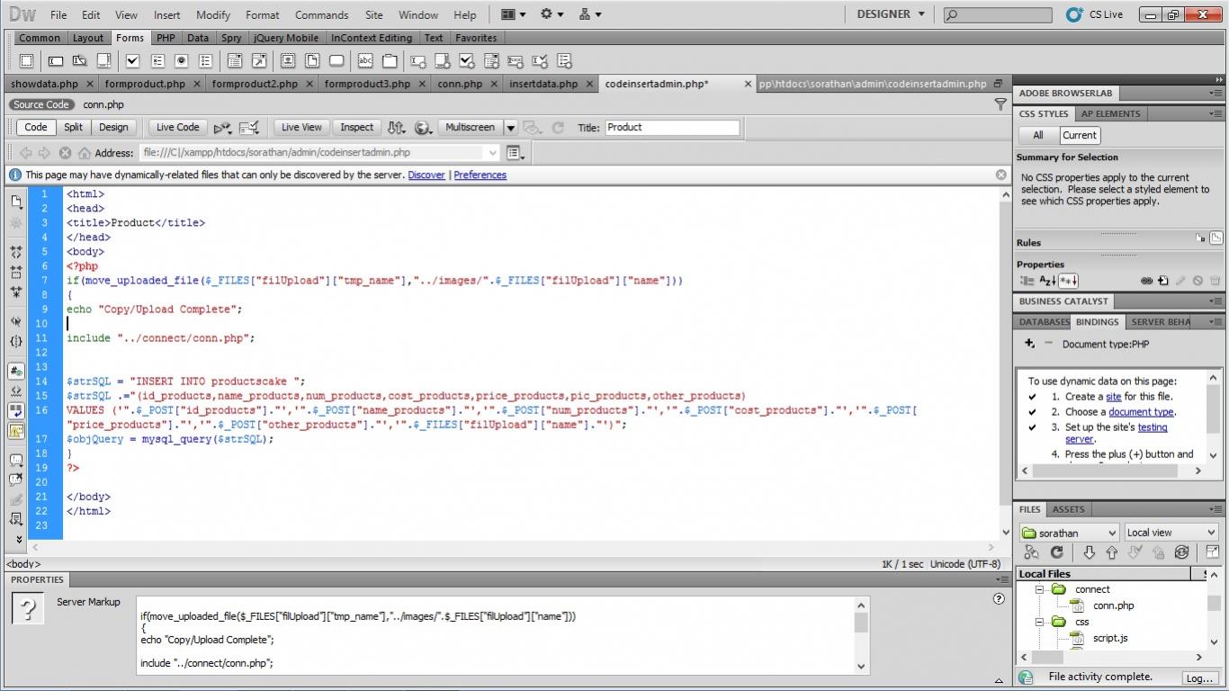
Task: Click the filter icon beside related files
Action: click(x=1000, y=104)
